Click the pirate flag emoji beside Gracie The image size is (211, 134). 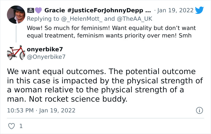30,10
